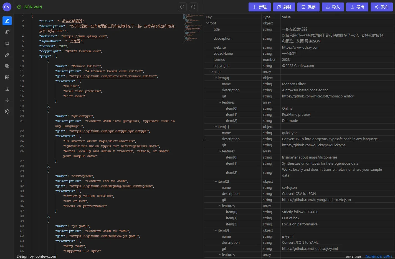Image resolution: width=395 pixels, height=259 pixels.
Task: Click the compress/minify sidebar icon
Action: tap(7, 100)
